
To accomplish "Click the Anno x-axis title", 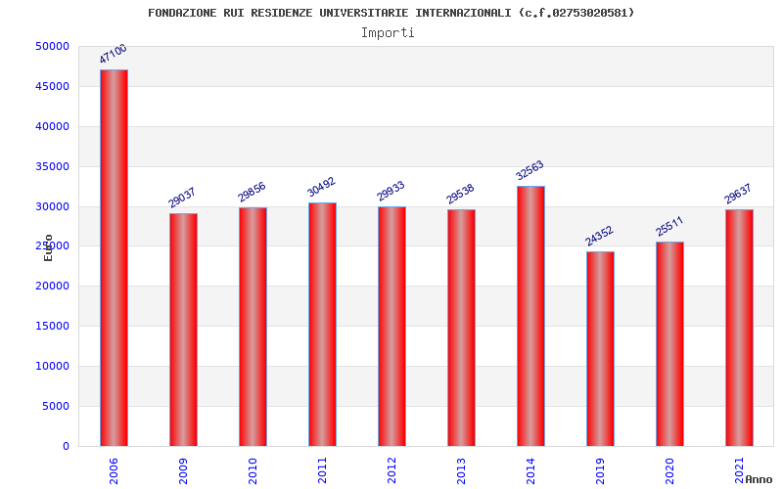I will click(760, 479).
